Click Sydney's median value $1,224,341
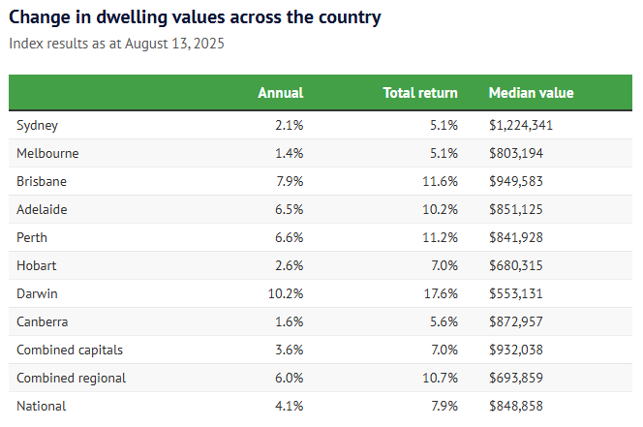 (x=521, y=125)
